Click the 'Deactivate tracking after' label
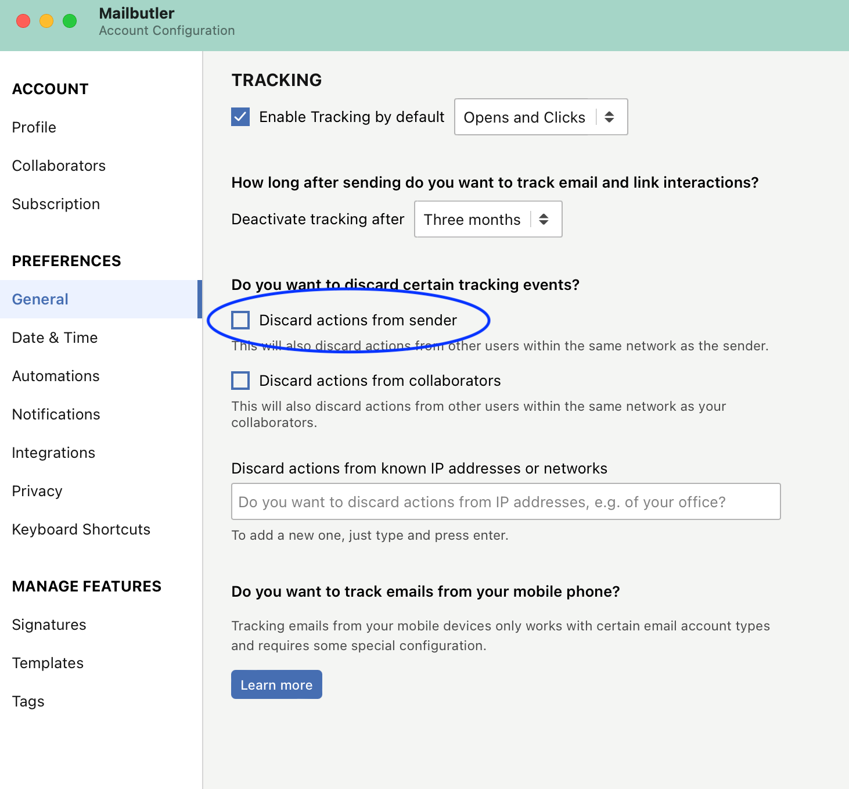The width and height of the screenshot is (849, 789). pos(318,219)
